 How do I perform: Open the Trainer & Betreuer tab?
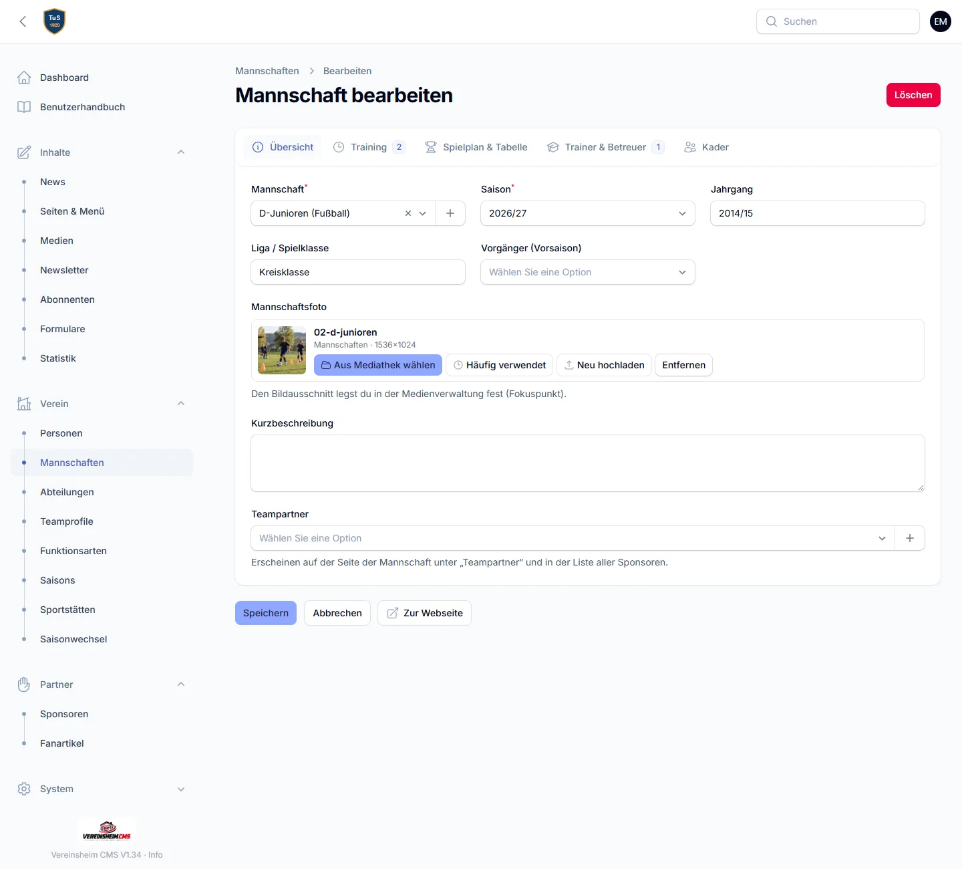[x=605, y=147]
